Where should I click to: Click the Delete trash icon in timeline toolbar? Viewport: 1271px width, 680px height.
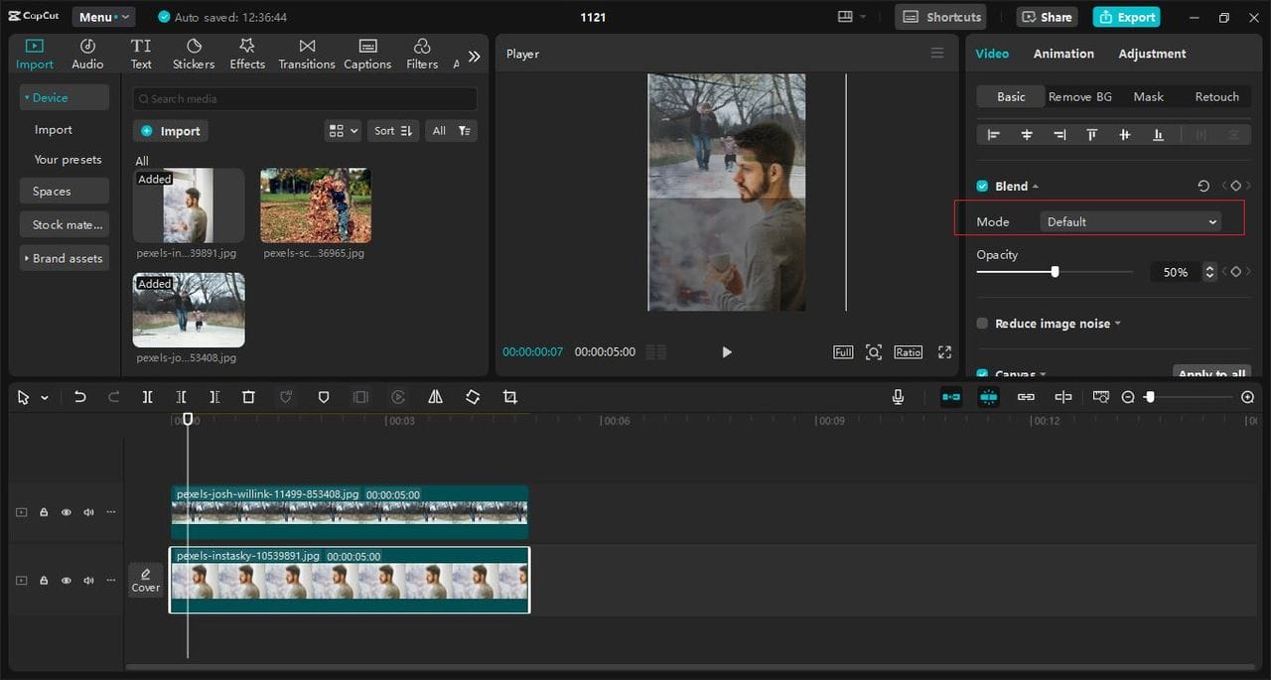[248, 397]
